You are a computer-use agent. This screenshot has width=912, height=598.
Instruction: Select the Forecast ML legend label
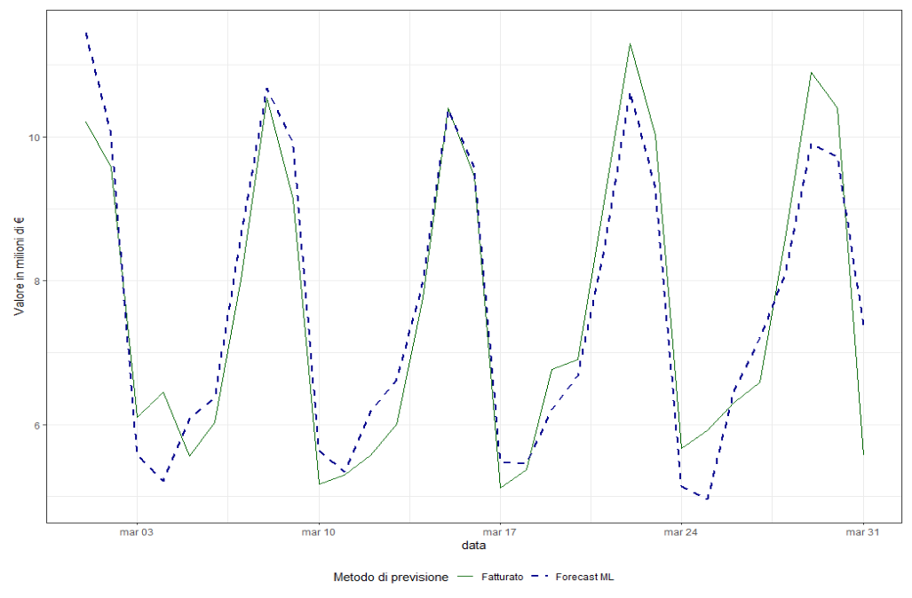(584, 578)
